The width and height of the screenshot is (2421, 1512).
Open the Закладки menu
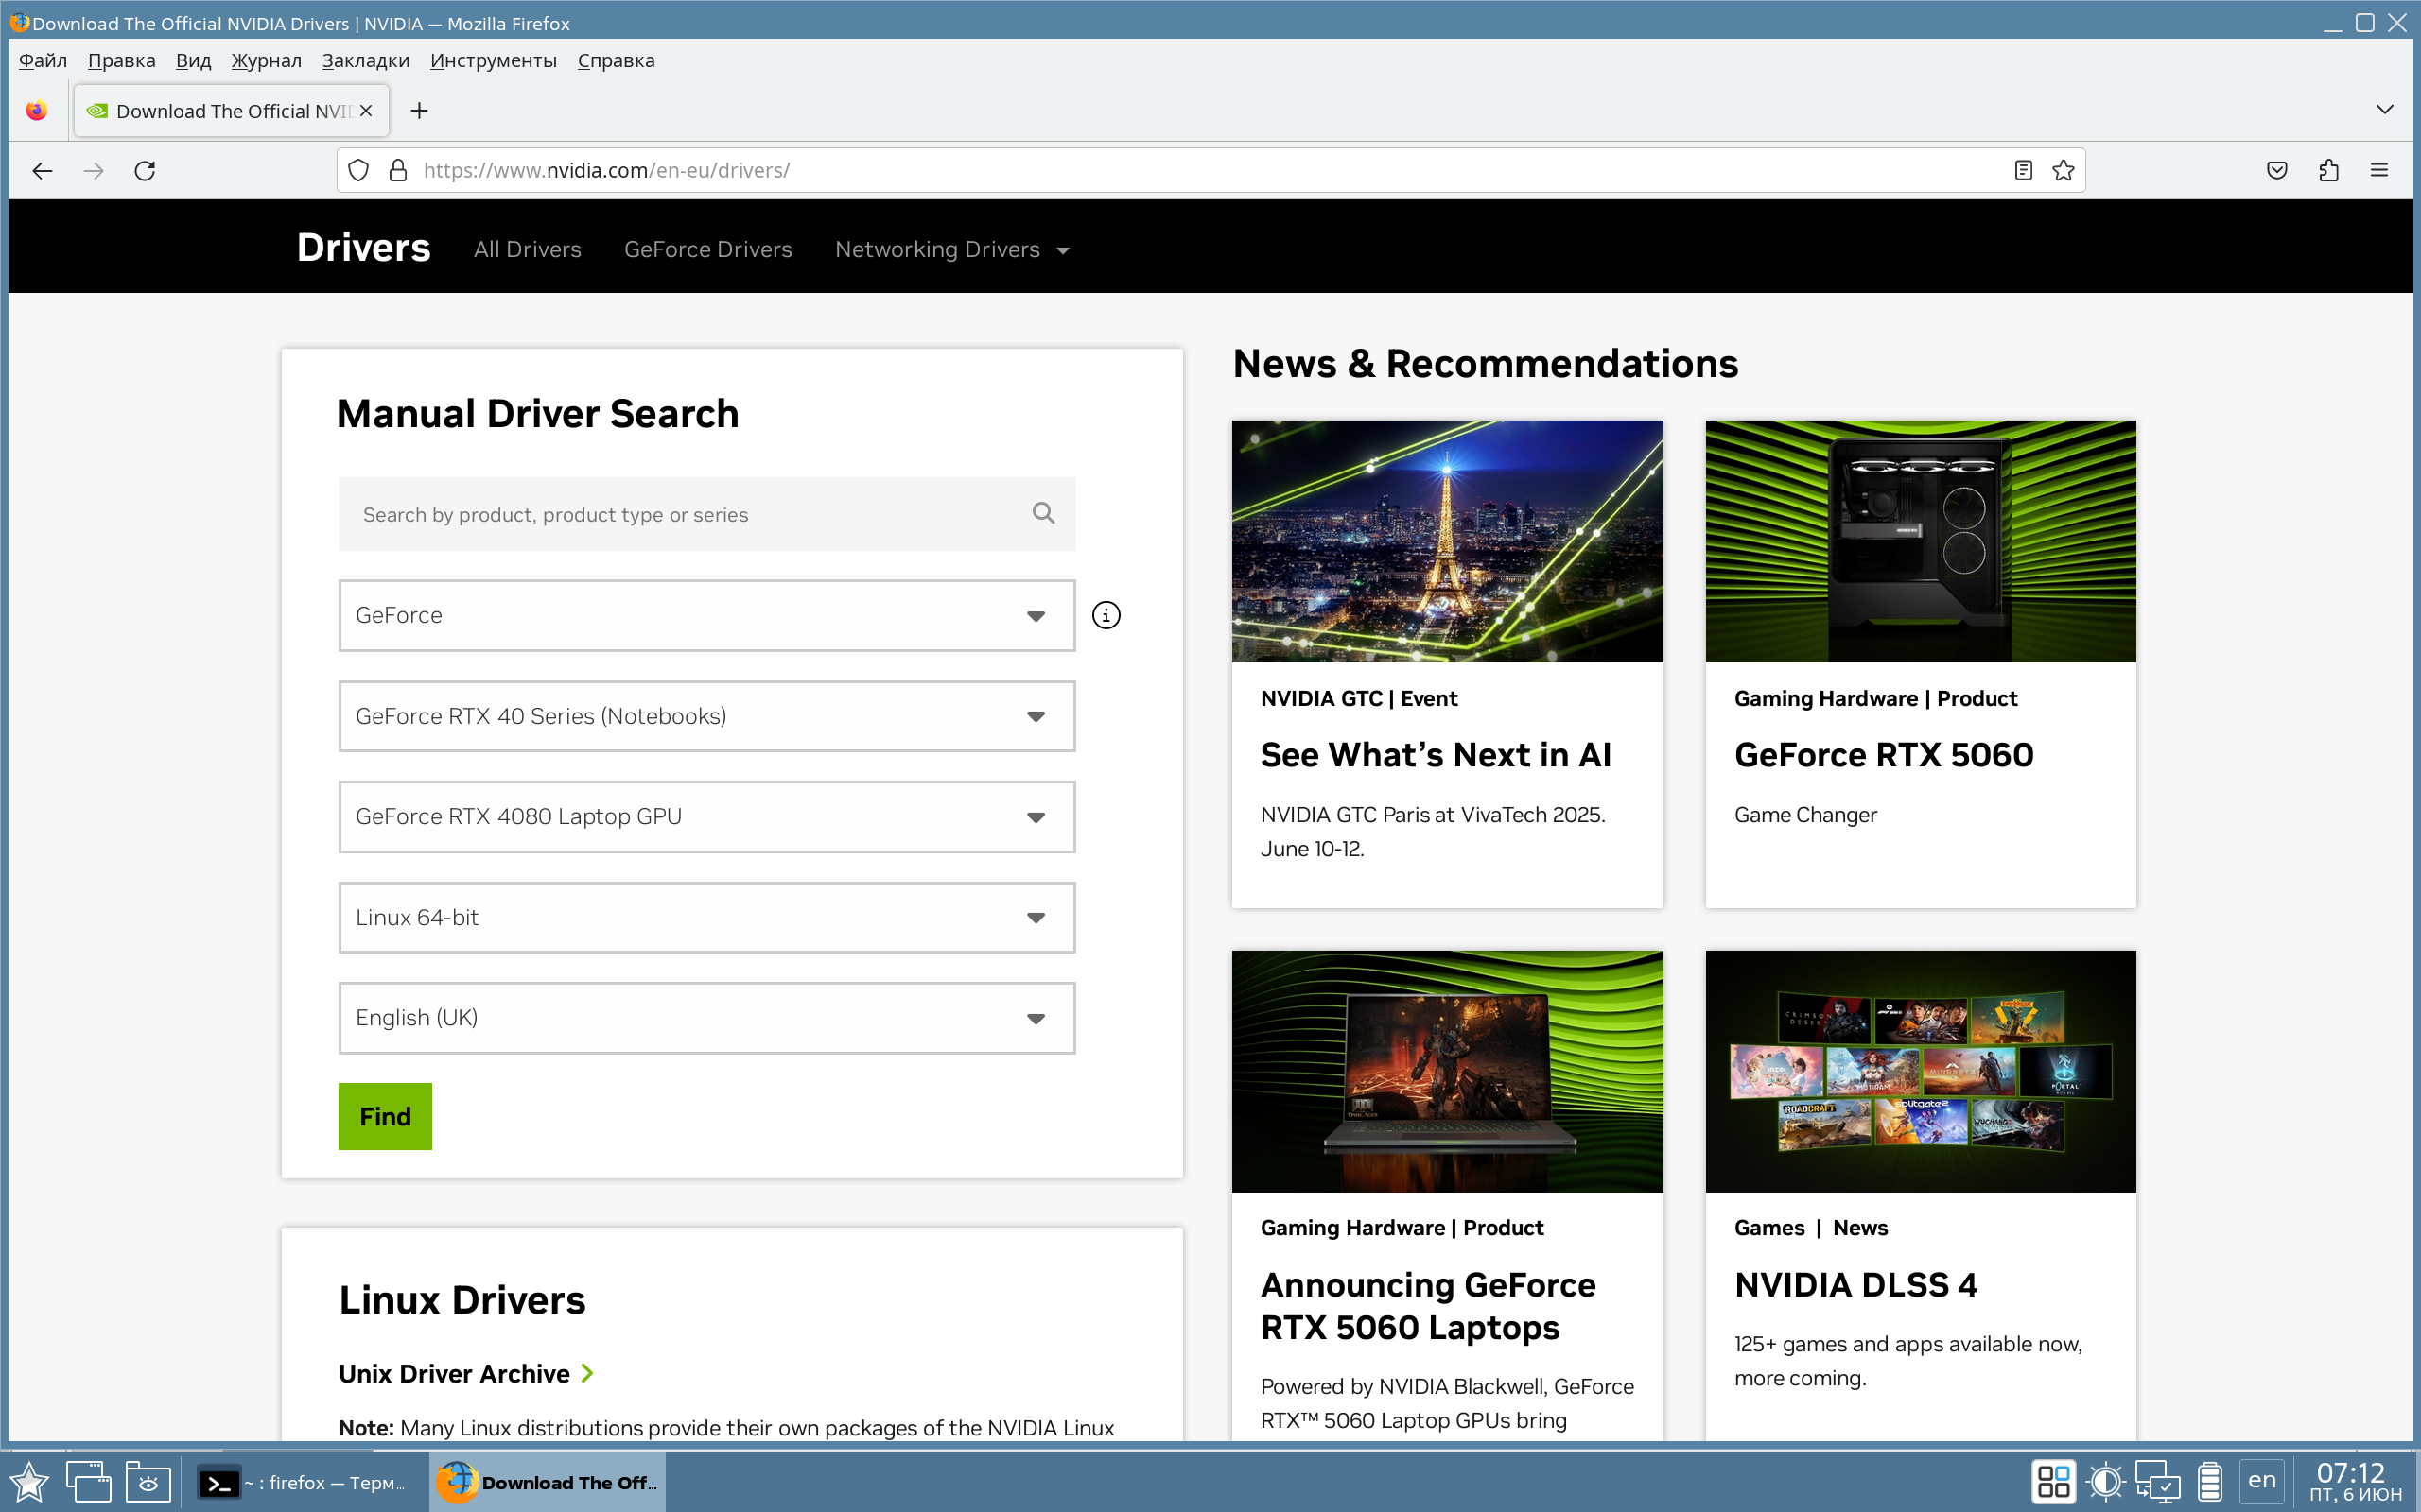365,60
